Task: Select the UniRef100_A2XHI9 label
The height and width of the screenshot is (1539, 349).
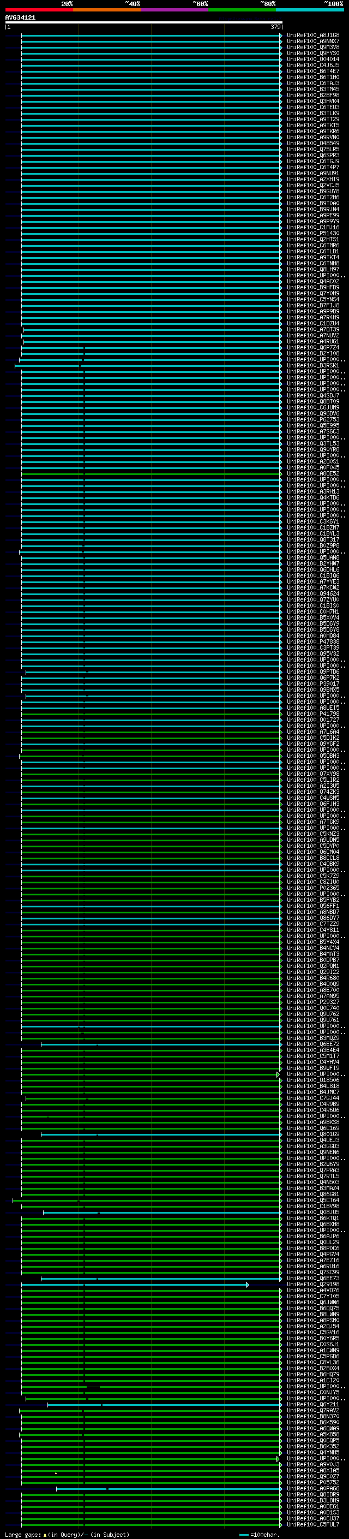Action: [313, 179]
